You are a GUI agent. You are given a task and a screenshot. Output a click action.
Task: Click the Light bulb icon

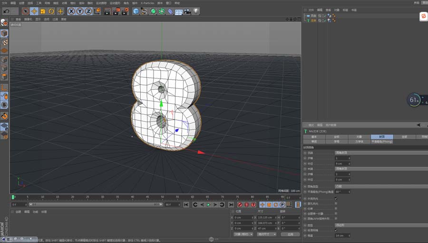click(195, 11)
